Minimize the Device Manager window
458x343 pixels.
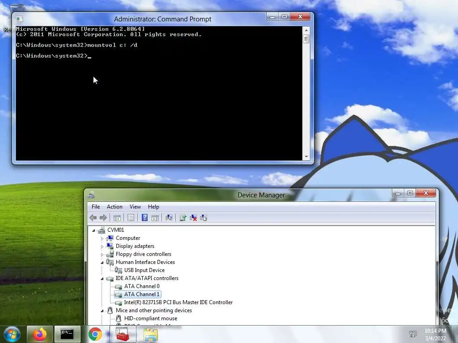[x=398, y=193]
